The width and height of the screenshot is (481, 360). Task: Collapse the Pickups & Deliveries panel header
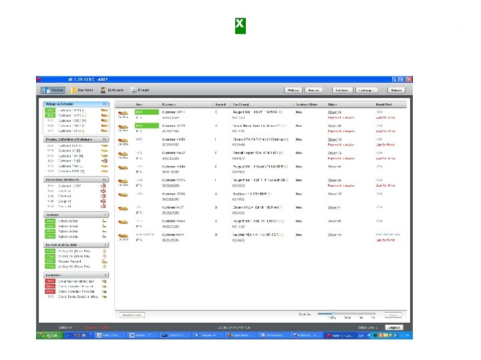76,104
